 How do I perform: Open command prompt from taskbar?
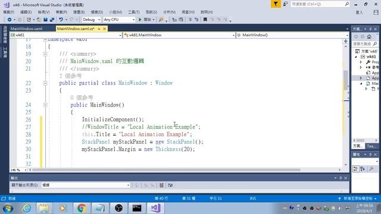[137, 208]
